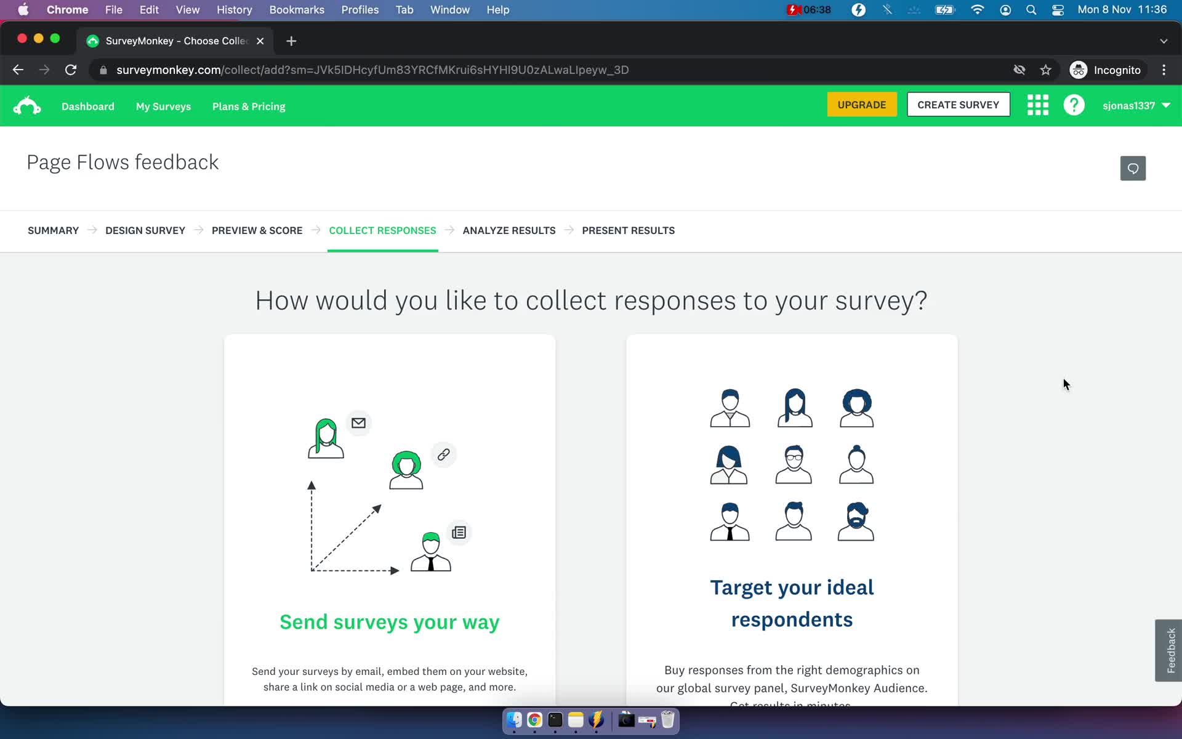The height and width of the screenshot is (739, 1182).
Task: Select SUMMARY workflow step
Action: coord(53,230)
